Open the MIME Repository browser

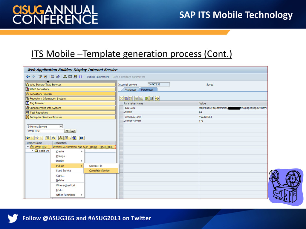click(x=71, y=89)
